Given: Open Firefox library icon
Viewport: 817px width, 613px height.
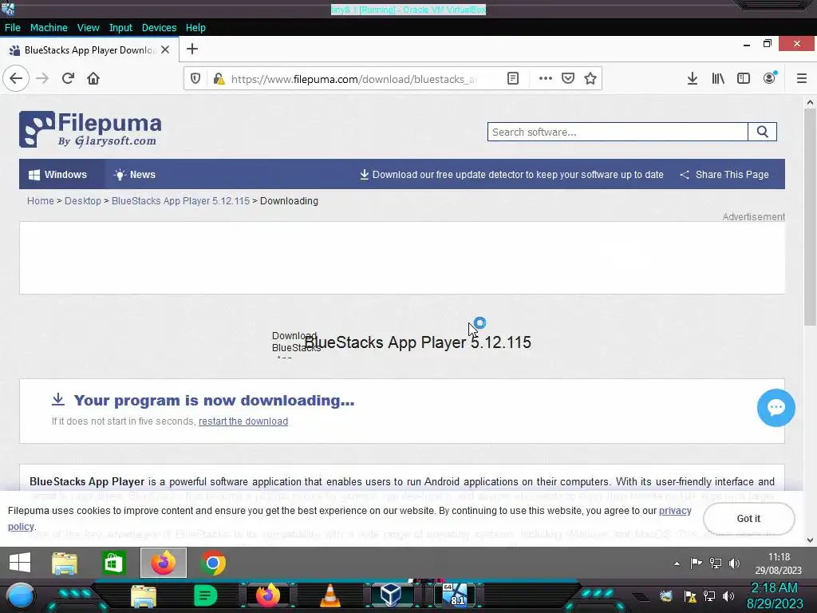Looking at the screenshot, I should pos(718,79).
